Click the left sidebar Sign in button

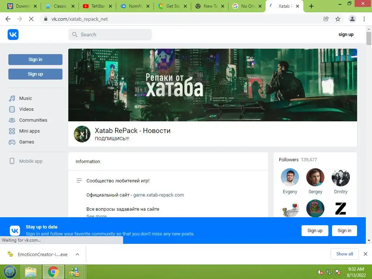[35, 60]
